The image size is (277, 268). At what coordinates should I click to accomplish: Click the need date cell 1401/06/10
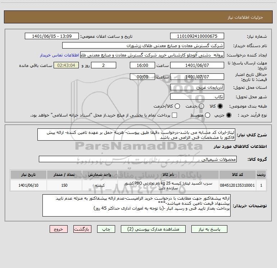[28, 185]
